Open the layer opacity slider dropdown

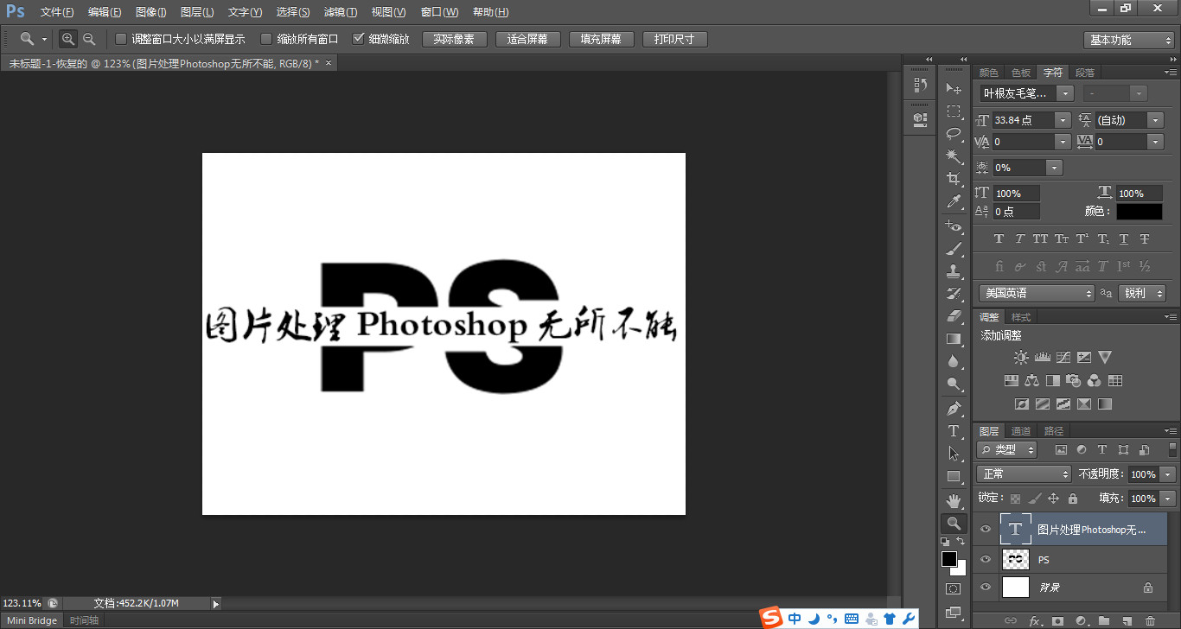1168,473
